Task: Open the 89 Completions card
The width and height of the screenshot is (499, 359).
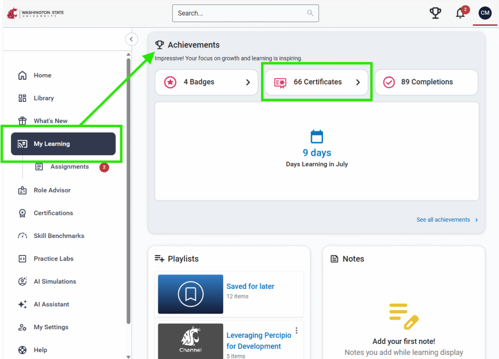Action: (426, 82)
